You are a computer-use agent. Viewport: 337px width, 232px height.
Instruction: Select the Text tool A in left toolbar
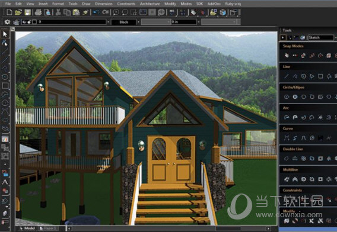(x=5, y=182)
